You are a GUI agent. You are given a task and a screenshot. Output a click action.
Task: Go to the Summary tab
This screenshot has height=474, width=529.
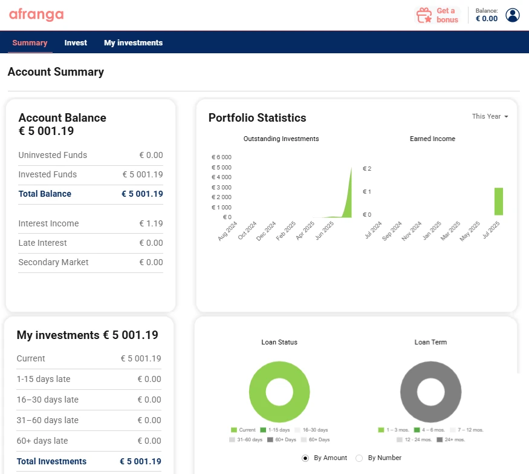pos(30,43)
